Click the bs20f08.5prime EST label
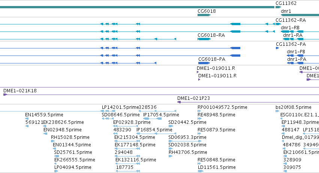Viewport: 319px width, 173px height. coord(294,107)
